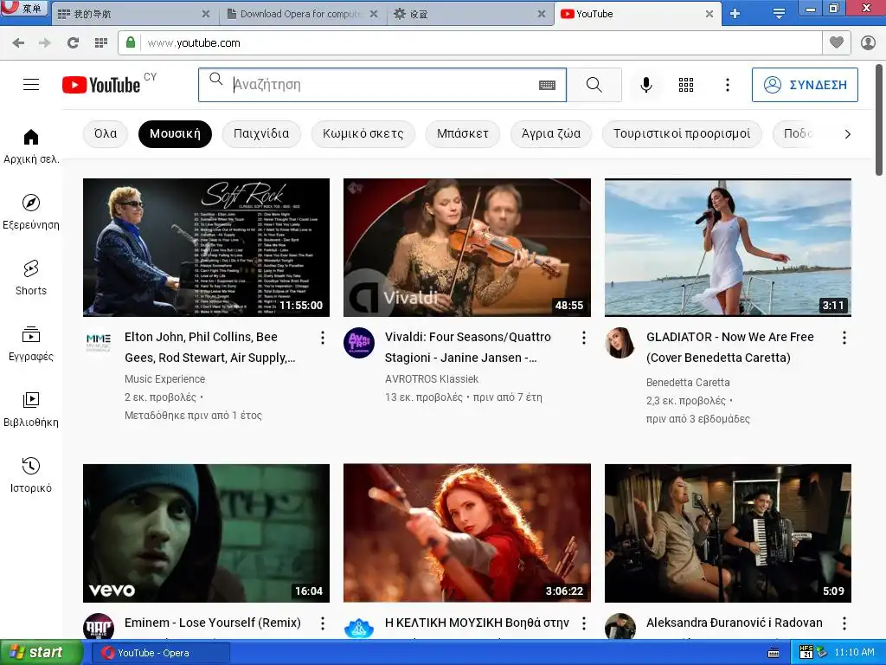This screenshot has height=665, width=886.
Task: Select the Όλα filter chip
Action: (x=106, y=134)
